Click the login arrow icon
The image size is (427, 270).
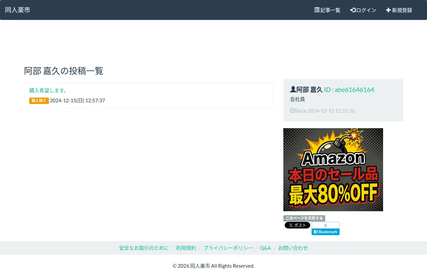353,10
